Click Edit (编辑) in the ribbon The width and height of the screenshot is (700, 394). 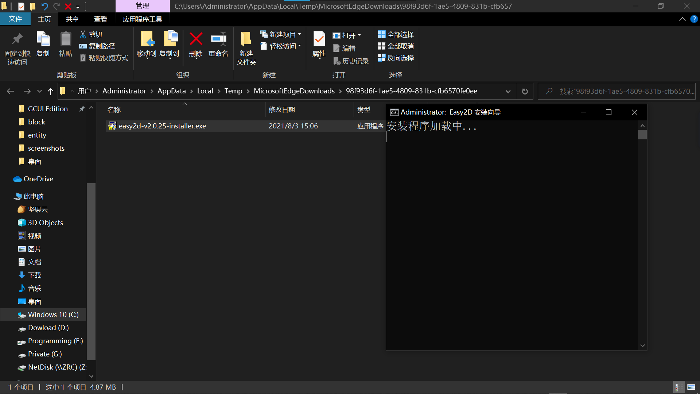click(345, 48)
